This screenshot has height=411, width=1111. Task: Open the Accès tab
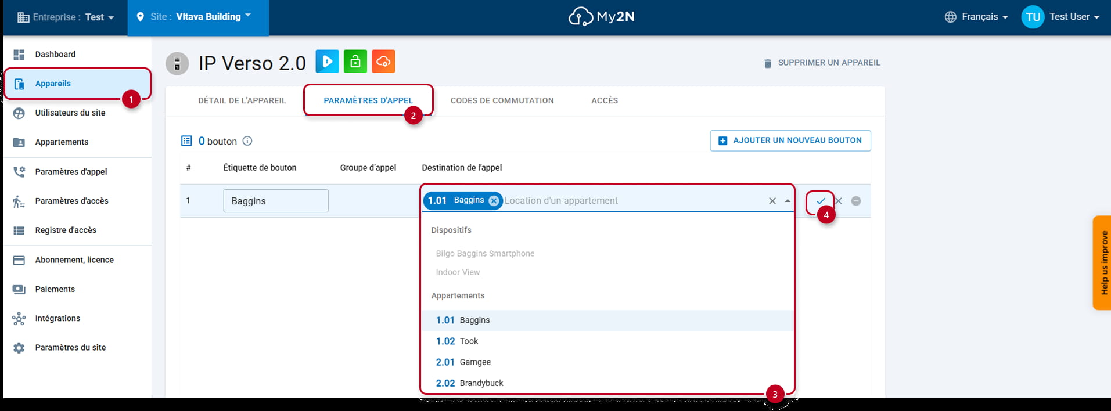605,100
